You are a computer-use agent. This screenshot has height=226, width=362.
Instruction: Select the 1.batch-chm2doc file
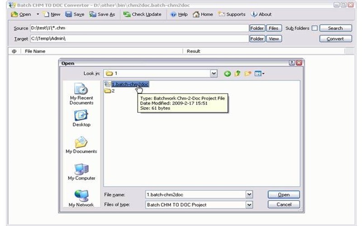click(x=127, y=85)
